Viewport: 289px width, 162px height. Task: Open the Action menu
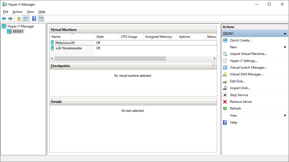17,12
